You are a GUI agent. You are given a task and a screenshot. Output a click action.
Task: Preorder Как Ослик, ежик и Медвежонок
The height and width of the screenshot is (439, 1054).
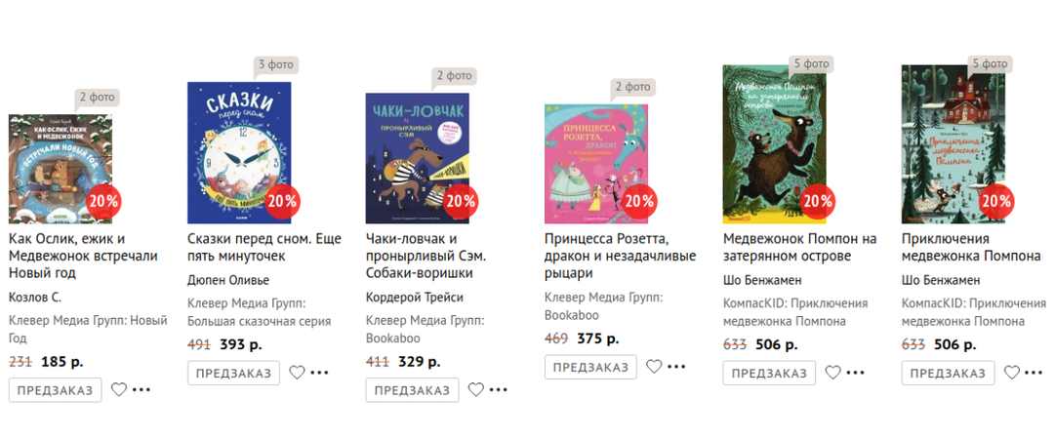click(56, 390)
